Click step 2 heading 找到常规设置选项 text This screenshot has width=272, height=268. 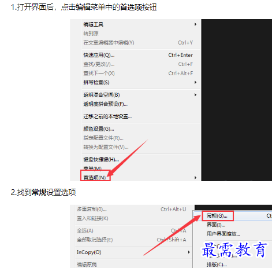click(46, 192)
